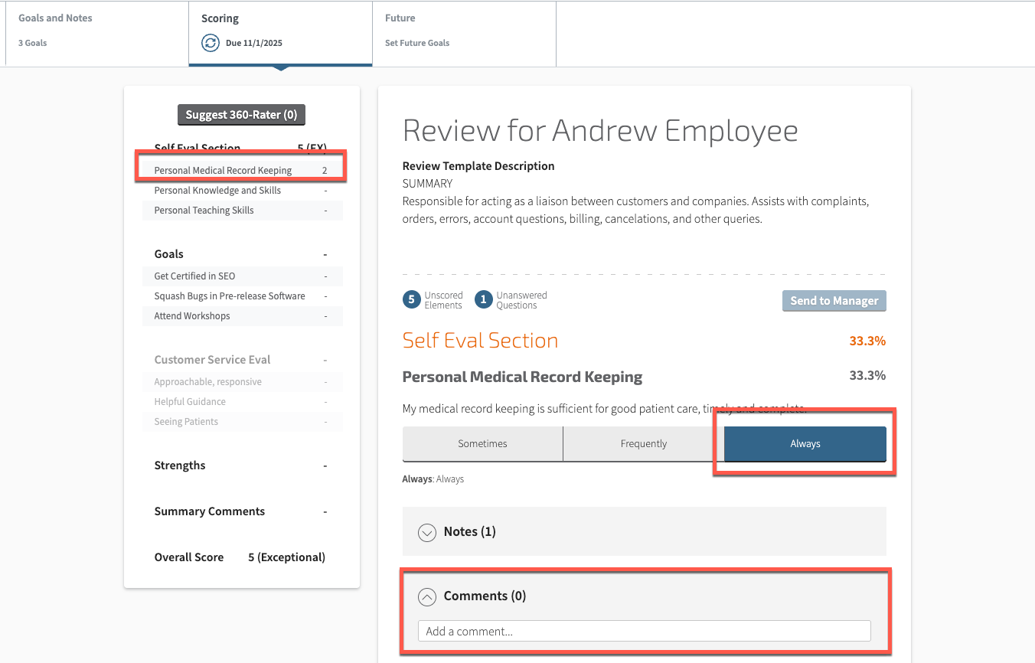This screenshot has width=1035, height=663.
Task: Choose the Sometimes rating option
Action: 482,444
